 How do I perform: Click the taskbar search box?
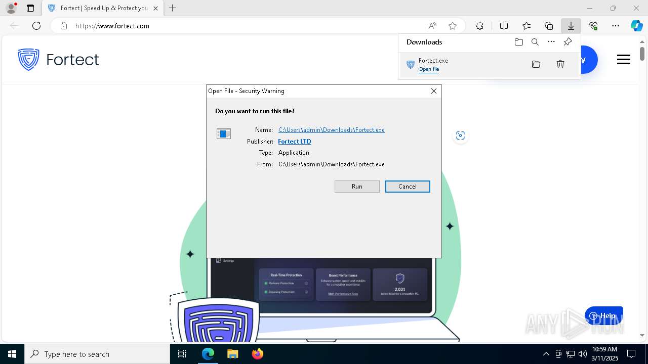coord(97,354)
